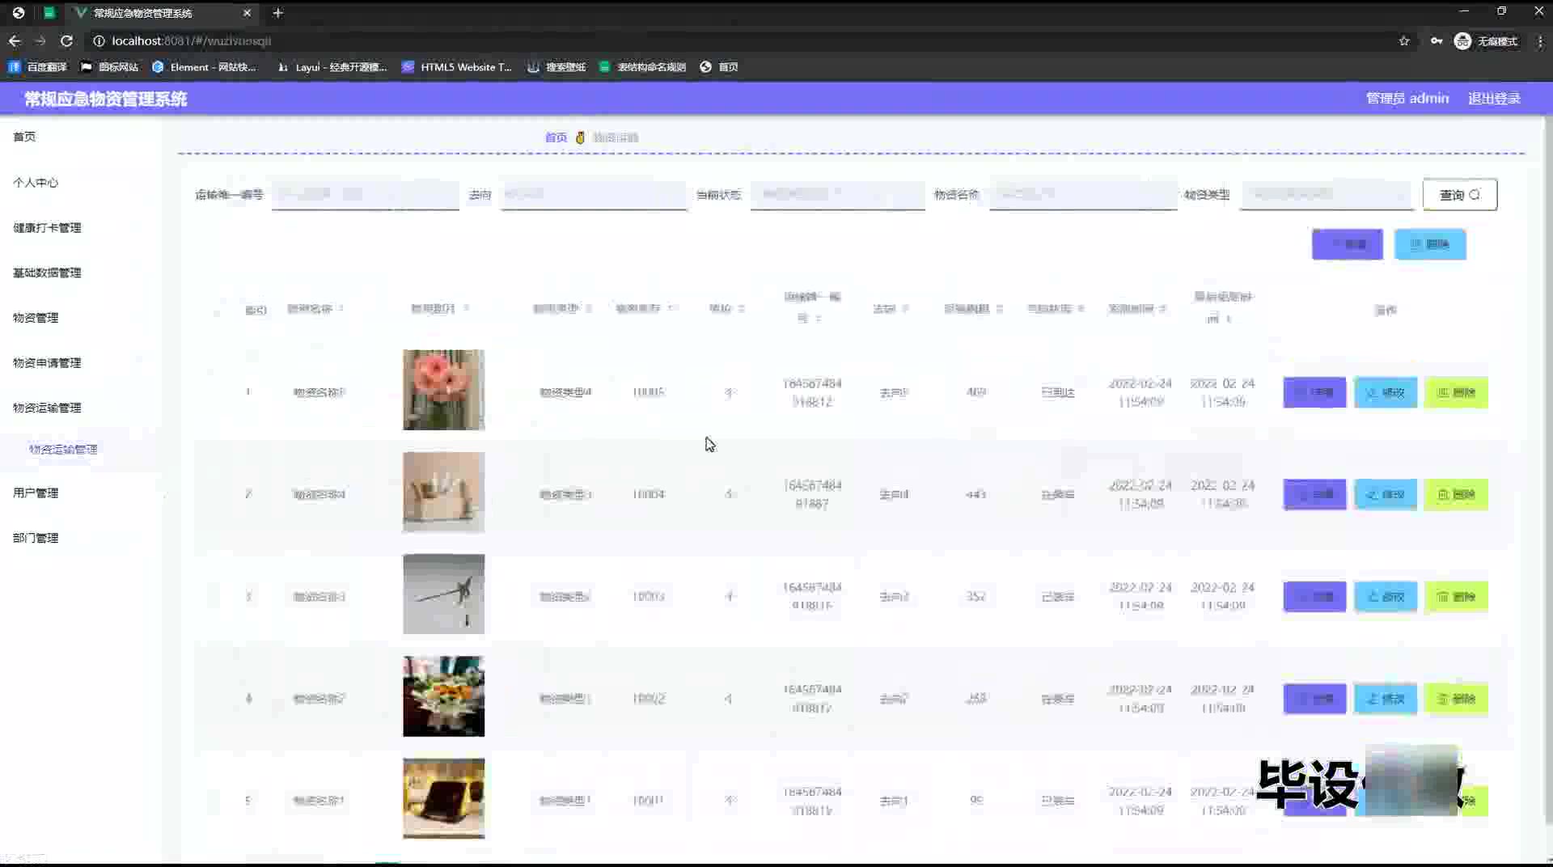Focus the 运输唯一编号 search input field
This screenshot has height=867, width=1553.
(365, 194)
